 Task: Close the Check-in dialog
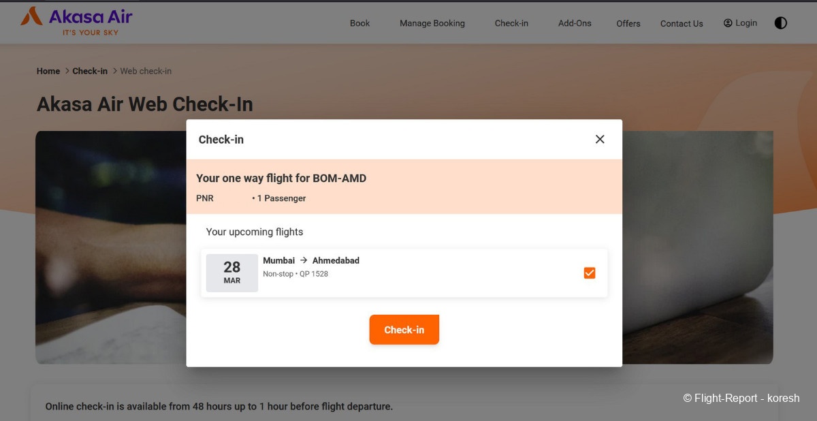(600, 139)
